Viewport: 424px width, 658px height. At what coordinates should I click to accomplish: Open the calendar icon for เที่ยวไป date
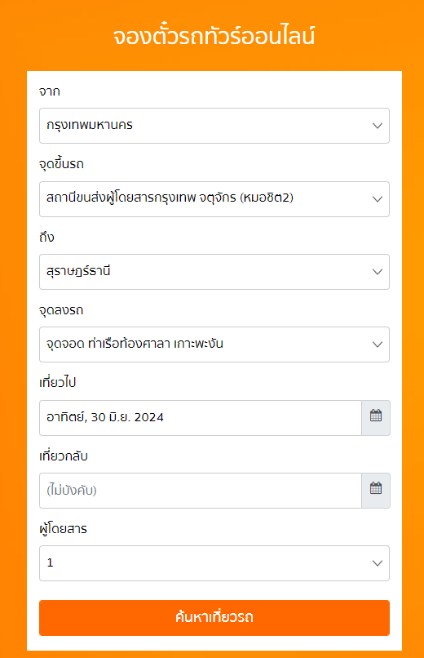376,417
